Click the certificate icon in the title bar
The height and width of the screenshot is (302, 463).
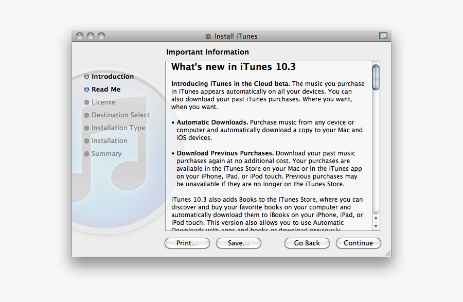click(x=383, y=36)
